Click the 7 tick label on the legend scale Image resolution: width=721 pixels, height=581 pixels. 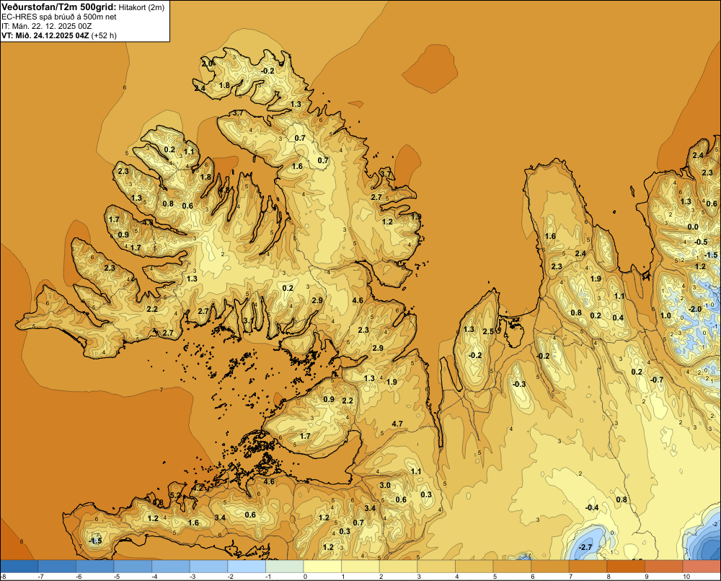point(570,577)
